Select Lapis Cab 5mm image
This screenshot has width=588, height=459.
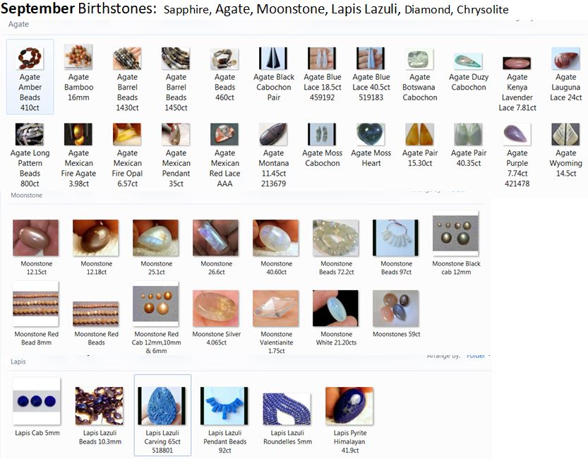pyautogui.click(x=37, y=407)
